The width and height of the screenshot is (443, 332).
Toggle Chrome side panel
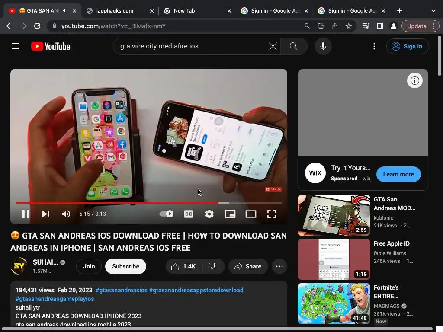(x=380, y=26)
